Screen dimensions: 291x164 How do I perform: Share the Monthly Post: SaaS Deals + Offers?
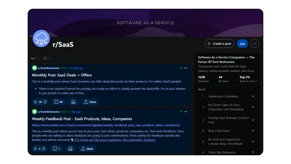point(90,102)
